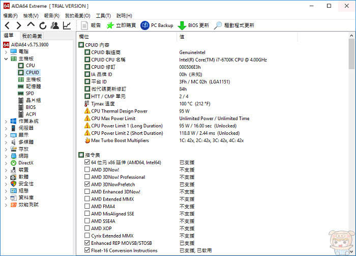This screenshot has width=356, height=256.
Task: Select the 晶片組 chipset icon in tree
Action: [x=21, y=100]
